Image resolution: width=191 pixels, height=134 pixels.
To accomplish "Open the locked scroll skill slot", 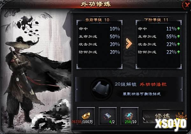I will pos(101,89).
